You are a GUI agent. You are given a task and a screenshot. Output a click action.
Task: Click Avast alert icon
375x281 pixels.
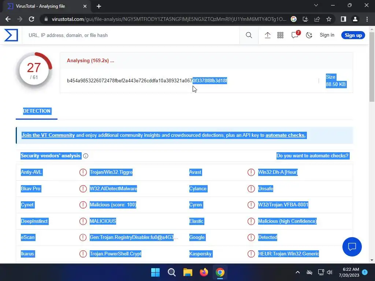tap(251, 172)
